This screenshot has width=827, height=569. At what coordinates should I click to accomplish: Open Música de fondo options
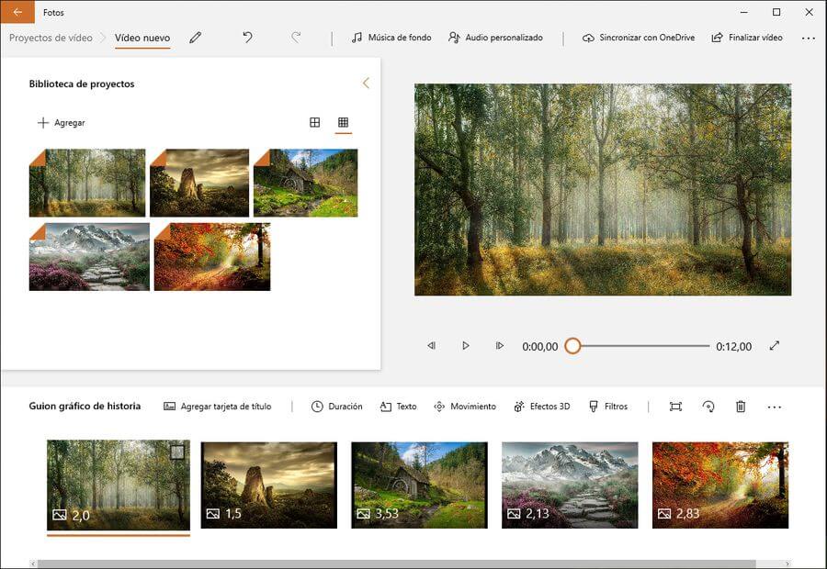(x=391, y=38)
